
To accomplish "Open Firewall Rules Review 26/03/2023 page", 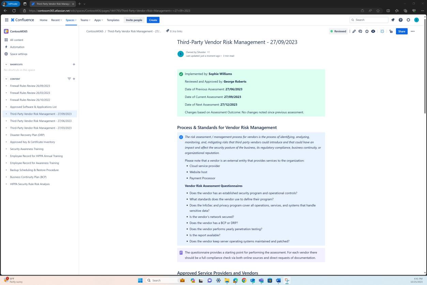I will coord(30,92).
